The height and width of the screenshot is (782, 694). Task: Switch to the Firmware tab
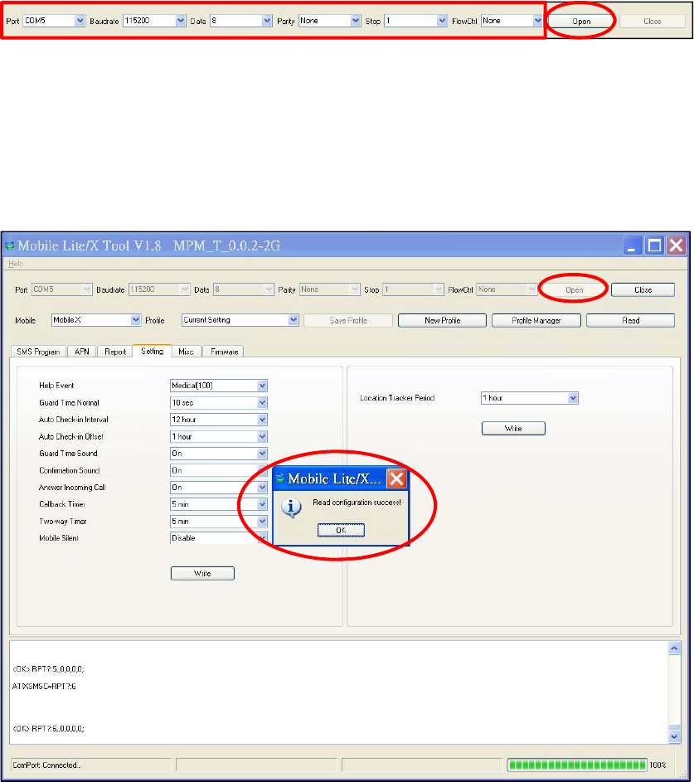coord(225,352)
